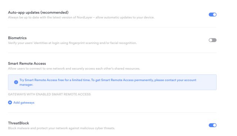Select the Biometrics heading
This screenshot has height=136, width=237.
click(x=17, y=38)
